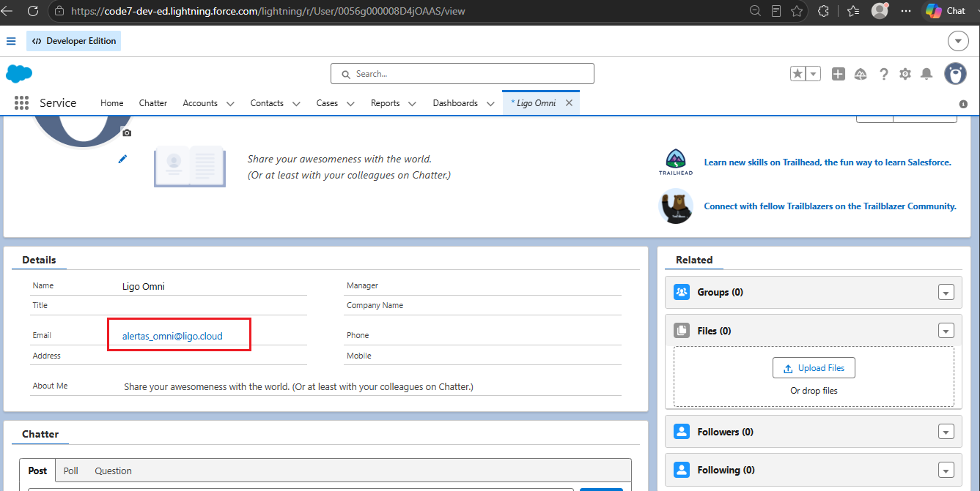Open browser profile avatar

tap(880, 11)
